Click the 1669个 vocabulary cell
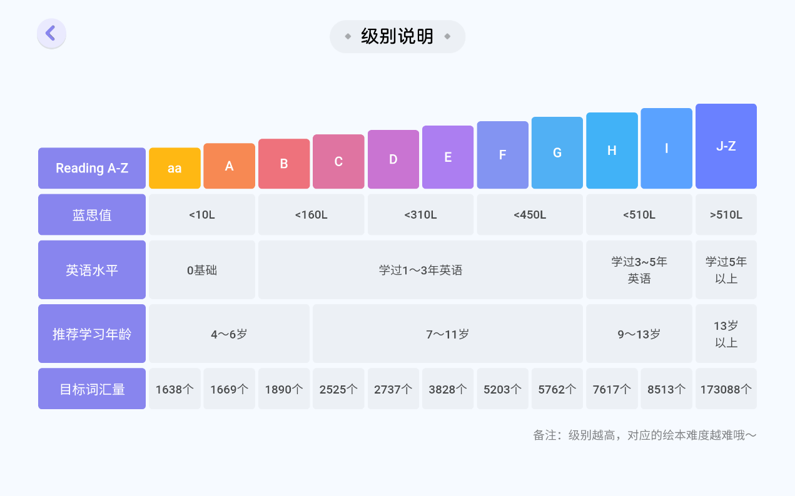Screen dimensions: 795x496 point(230,389)
